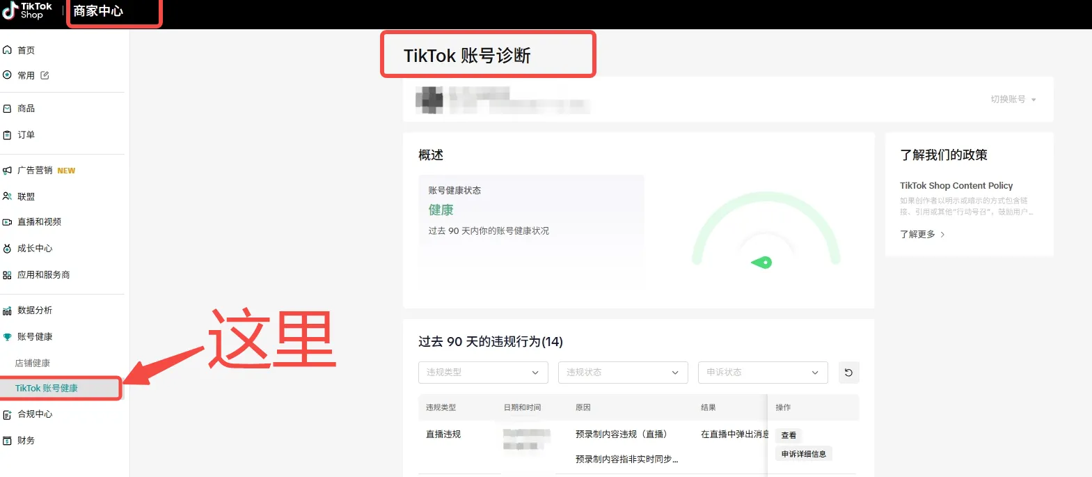Click the megaphone icon beside 广告营销
The width and height of the screenshot is (1092, 477).
click(8, 171)
